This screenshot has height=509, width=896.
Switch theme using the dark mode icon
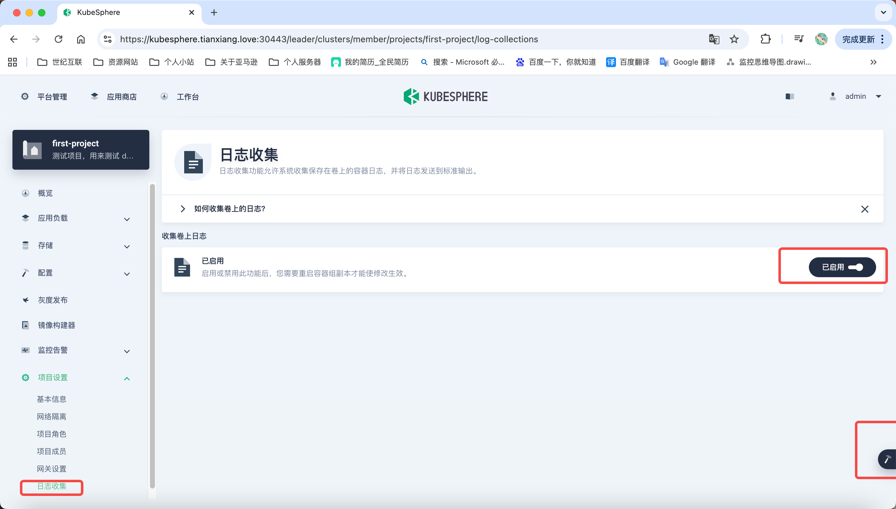790,96
